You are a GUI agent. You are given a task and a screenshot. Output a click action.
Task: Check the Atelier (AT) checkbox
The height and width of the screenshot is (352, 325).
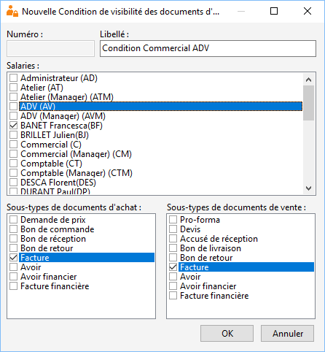14,88
